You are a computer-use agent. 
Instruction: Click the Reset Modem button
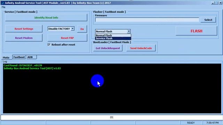pos(24,38)
